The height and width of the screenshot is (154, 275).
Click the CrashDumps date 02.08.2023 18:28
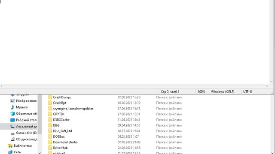point(129,97)
